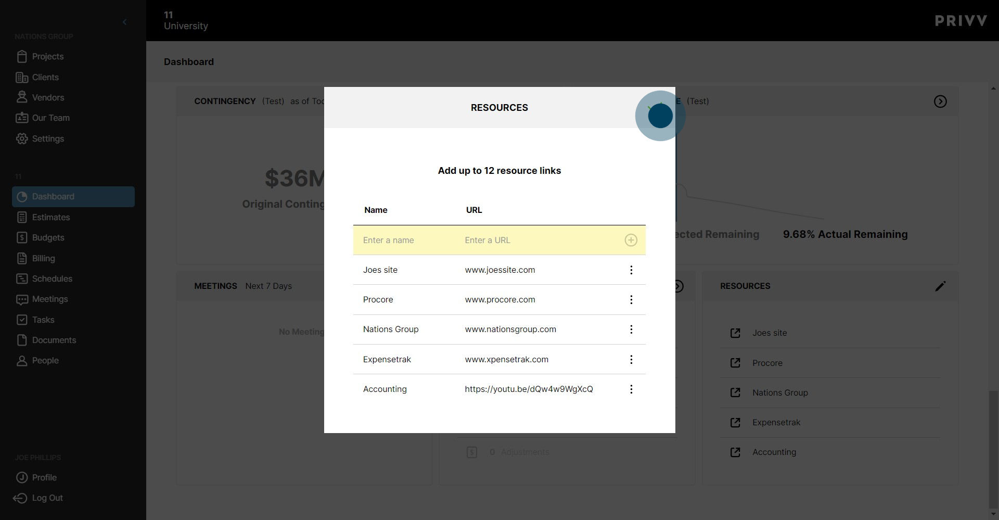Click the www.xpensetrak.com URL cell
The width and height of the screenshot is (999, 520).
tap(506, 359)
